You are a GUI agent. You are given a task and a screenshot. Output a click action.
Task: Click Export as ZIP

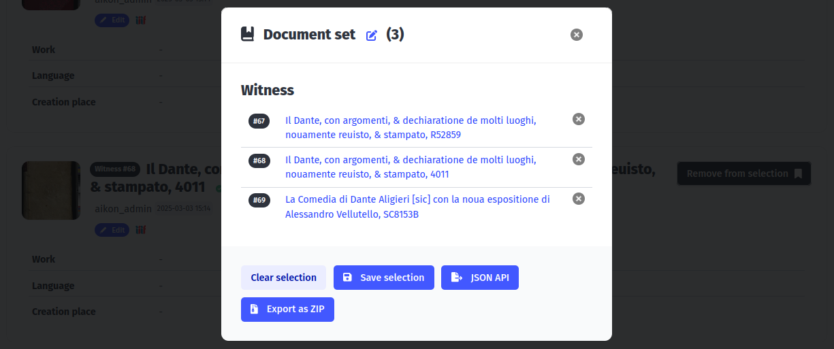coord(287,309)
